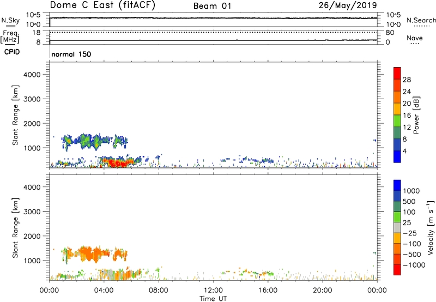The image size is (436, 302).
Task: Select the "20:00" time tick label
Action: click(322, 291)
